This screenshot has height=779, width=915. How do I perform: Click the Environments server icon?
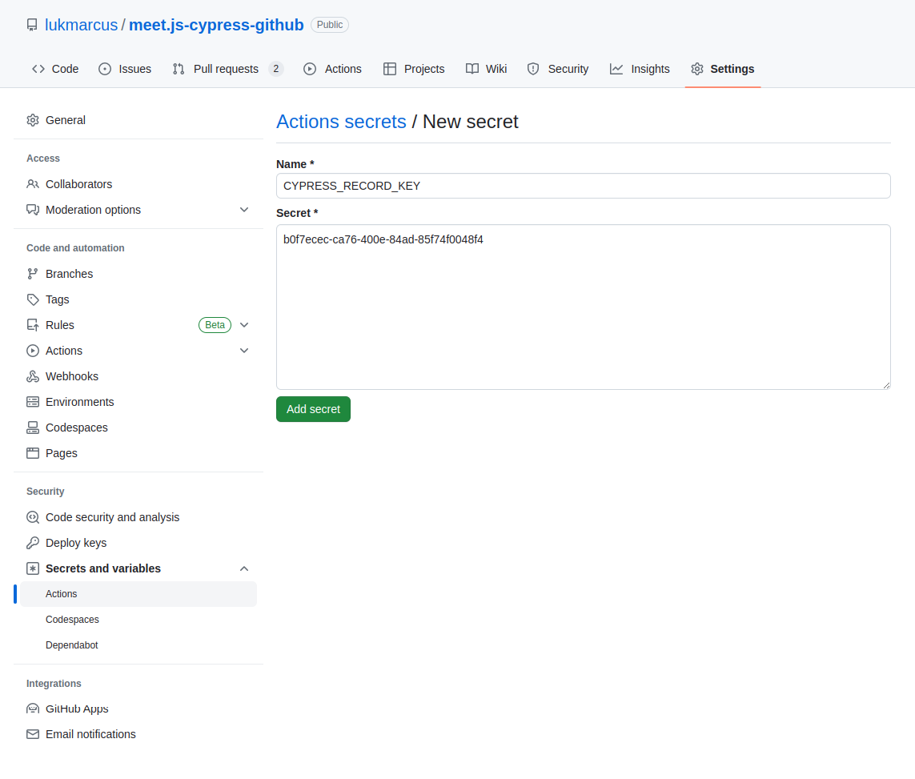(33, 403)
